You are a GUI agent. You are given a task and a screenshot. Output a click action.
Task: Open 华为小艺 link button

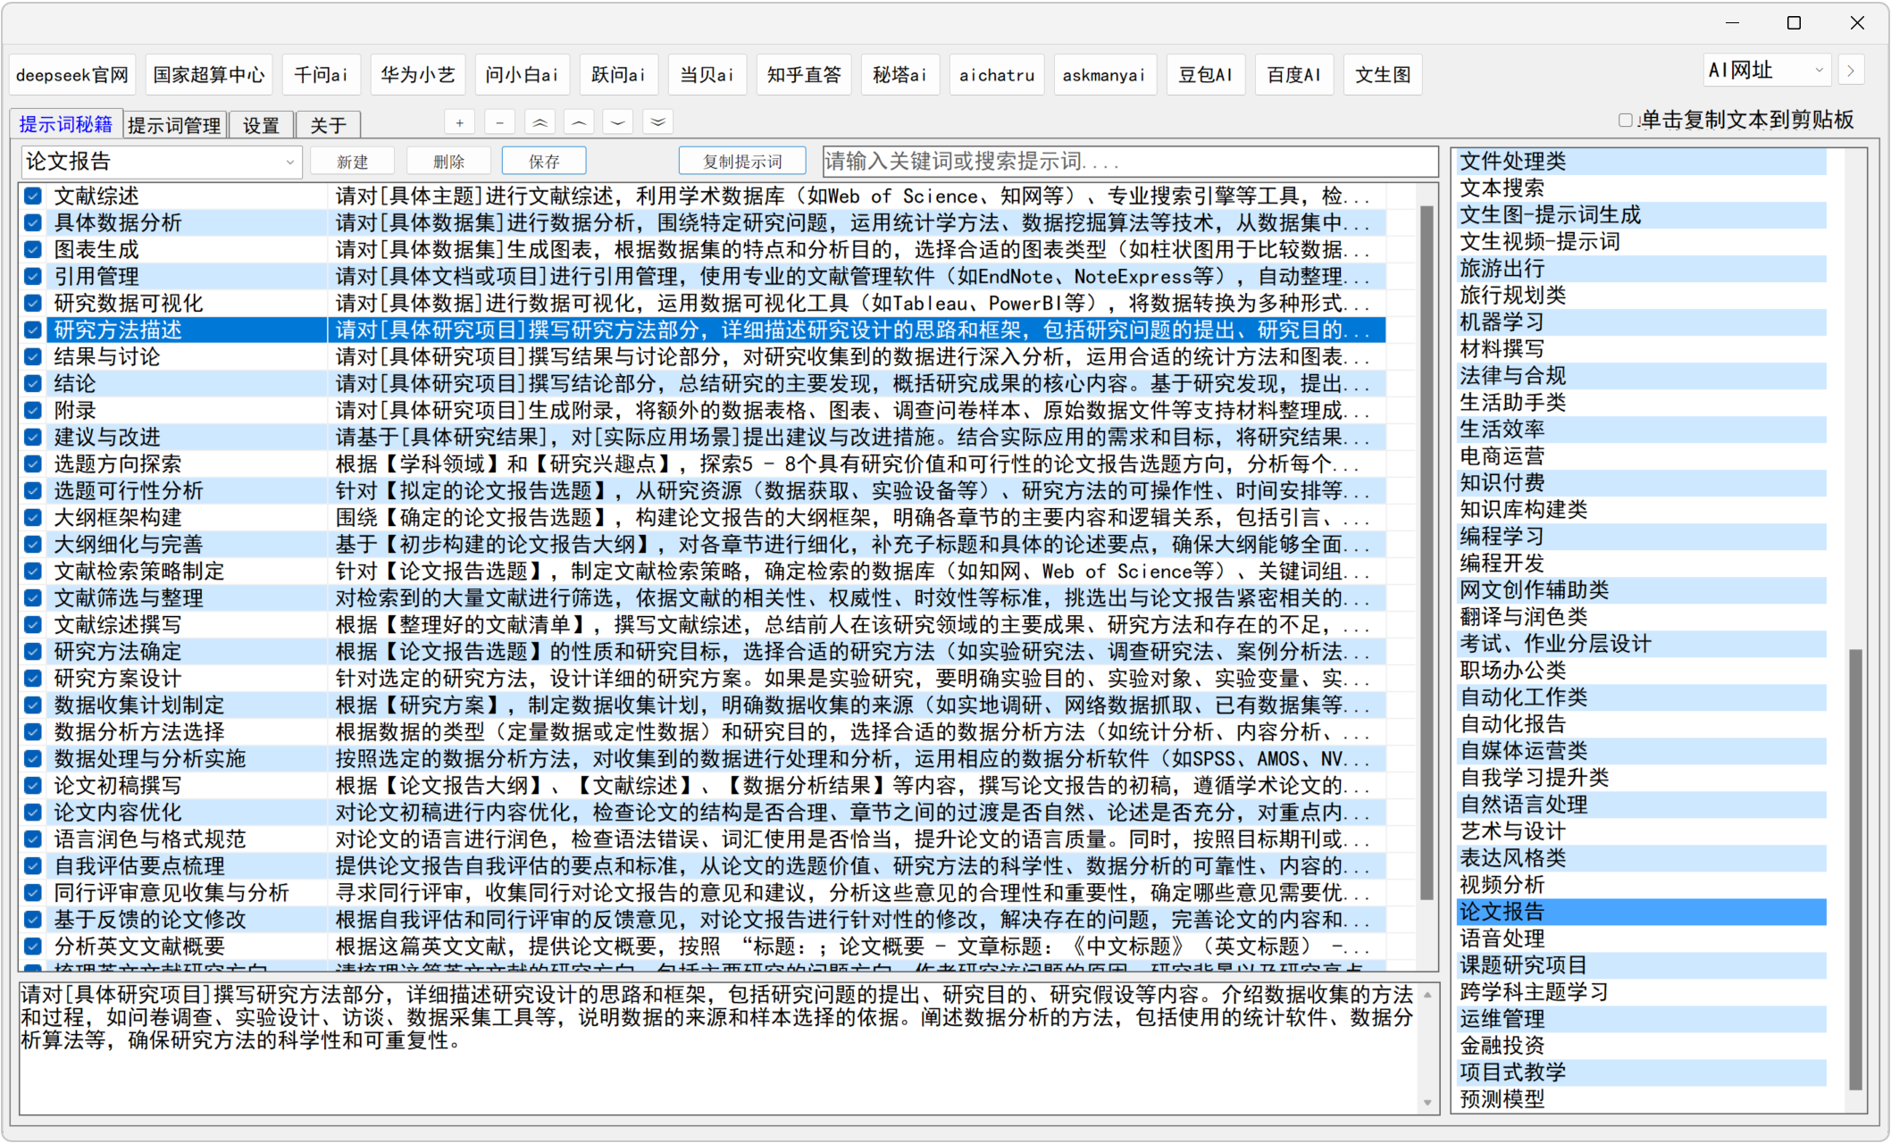coord(418,75)
